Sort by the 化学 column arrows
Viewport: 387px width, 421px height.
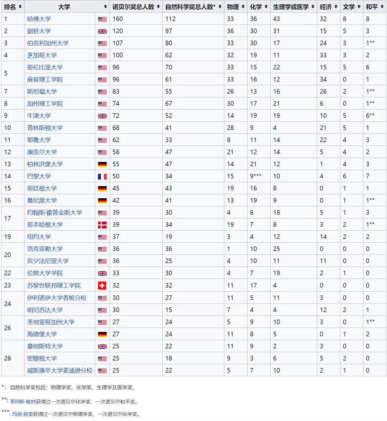pyautogui.click(x=266, y=7)
